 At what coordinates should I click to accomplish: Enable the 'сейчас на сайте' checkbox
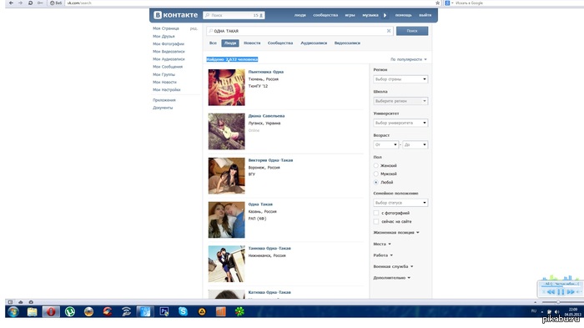pyautogui.click(x=375, y=221)
